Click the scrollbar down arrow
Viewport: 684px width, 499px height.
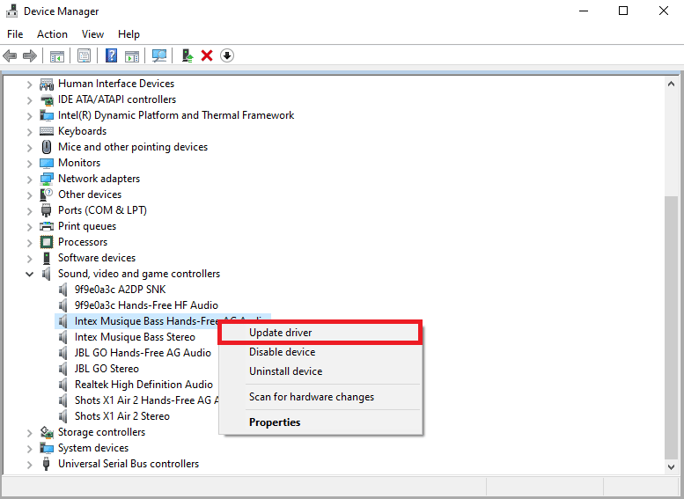(672, 466)
